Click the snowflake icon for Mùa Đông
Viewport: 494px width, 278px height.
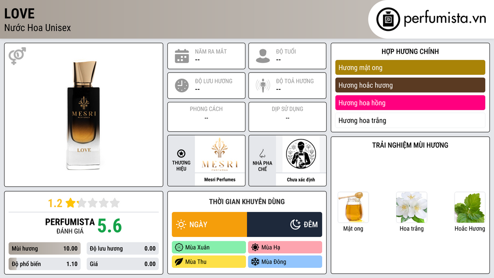[255, 262]
